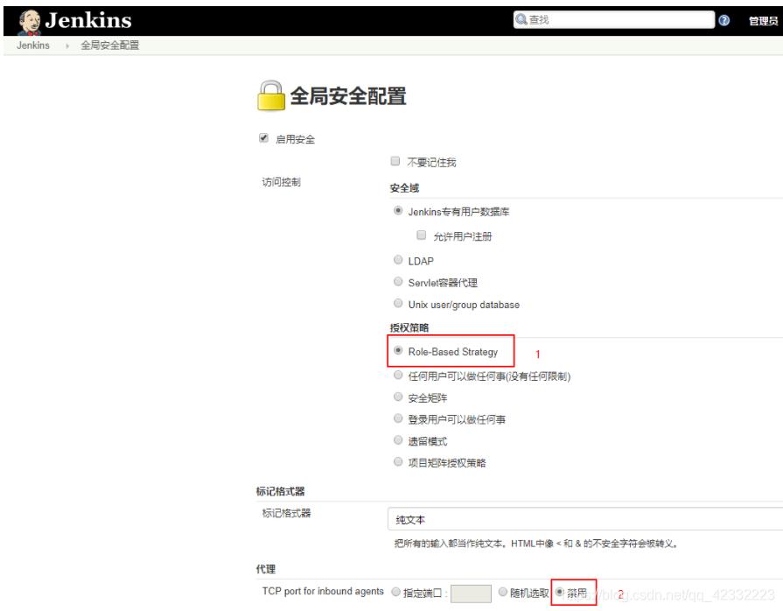This screenshot has width=783, height=611.
Task: Select the 遗留模式 radio button
Action: click(398, 440)
